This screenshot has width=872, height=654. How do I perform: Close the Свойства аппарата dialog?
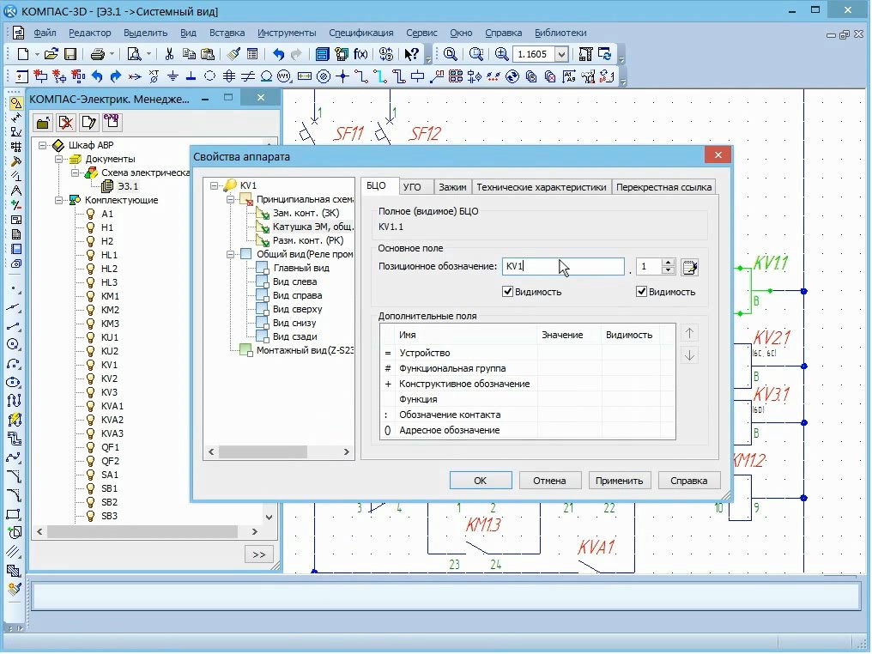718,155
